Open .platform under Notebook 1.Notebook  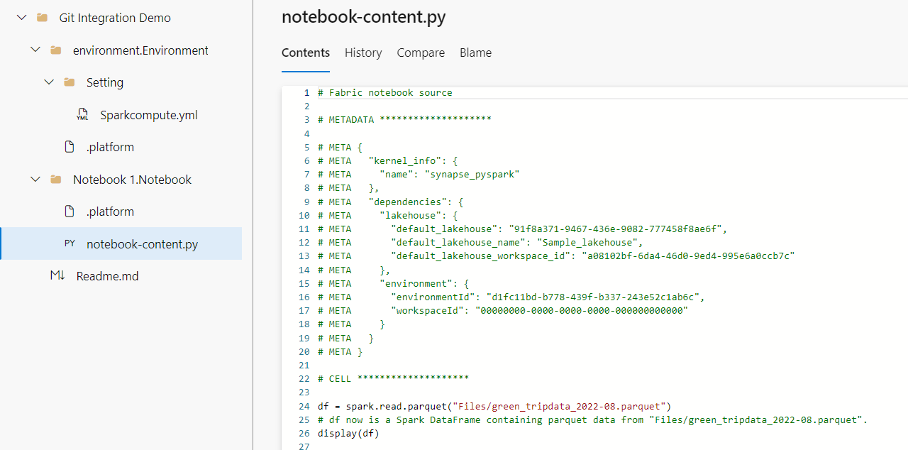(110, 212)
